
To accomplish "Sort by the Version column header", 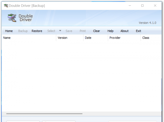I will (70, 38).
